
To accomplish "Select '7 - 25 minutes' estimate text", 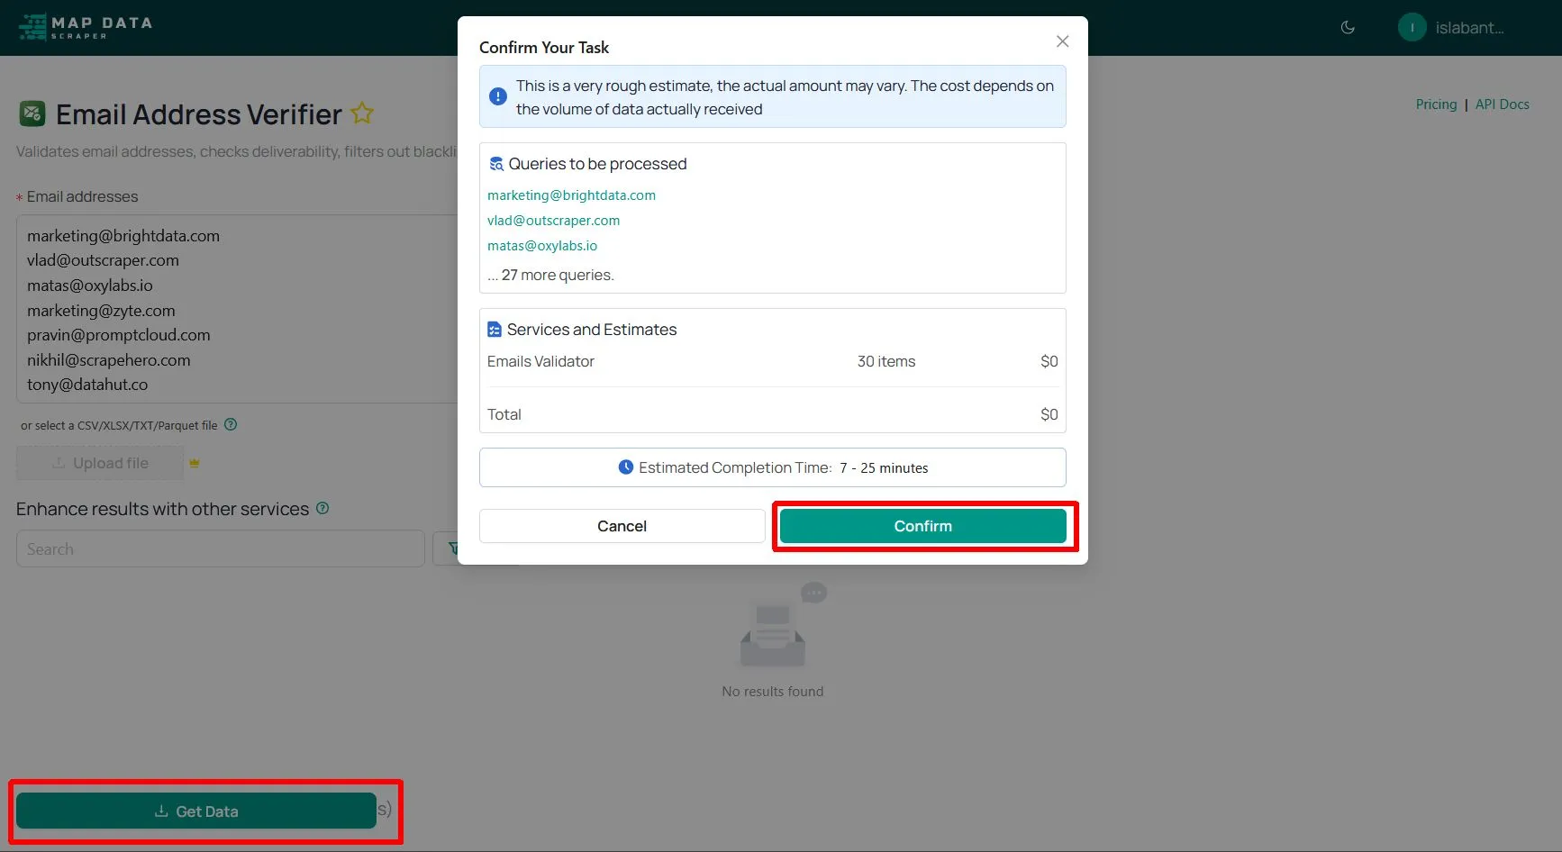I will click(884, 467).
